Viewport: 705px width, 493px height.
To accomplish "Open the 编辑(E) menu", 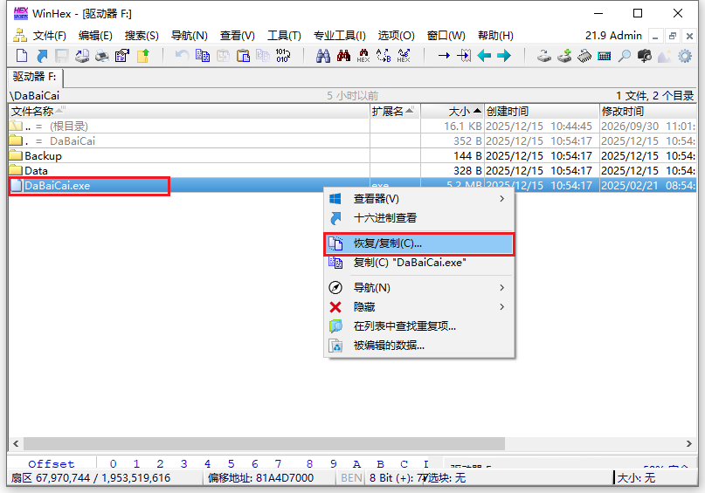I will (x=95, y=36).
